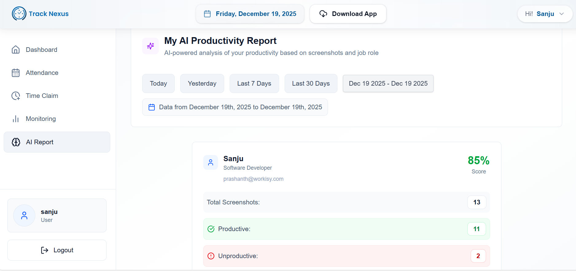Select the Today filter

pyautogui.click(x=158, y=83)
